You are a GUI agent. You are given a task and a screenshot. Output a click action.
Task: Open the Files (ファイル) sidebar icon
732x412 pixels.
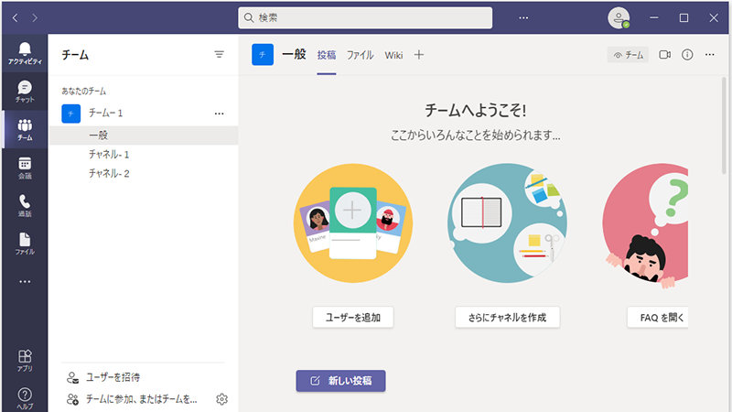point(25,244)
